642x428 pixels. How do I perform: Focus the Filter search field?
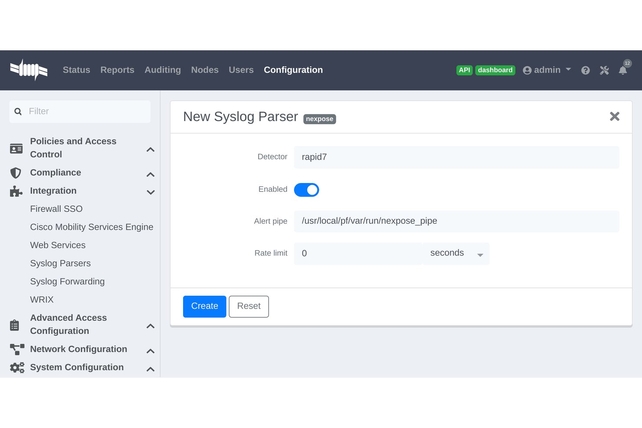80,111
